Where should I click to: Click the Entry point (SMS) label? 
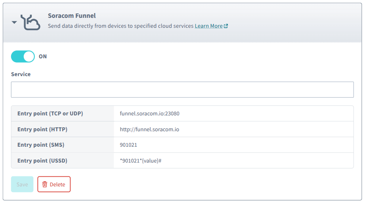click(x=41, y=145)
